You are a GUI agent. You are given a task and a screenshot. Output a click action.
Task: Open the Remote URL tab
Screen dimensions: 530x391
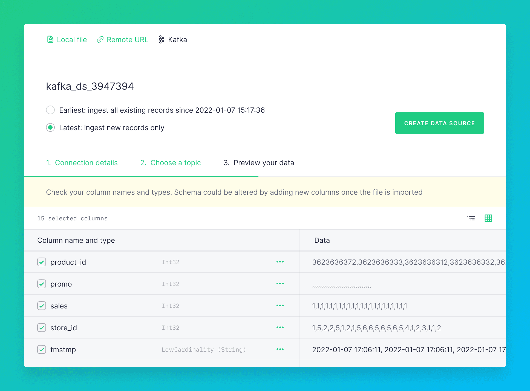pos(127,40)
